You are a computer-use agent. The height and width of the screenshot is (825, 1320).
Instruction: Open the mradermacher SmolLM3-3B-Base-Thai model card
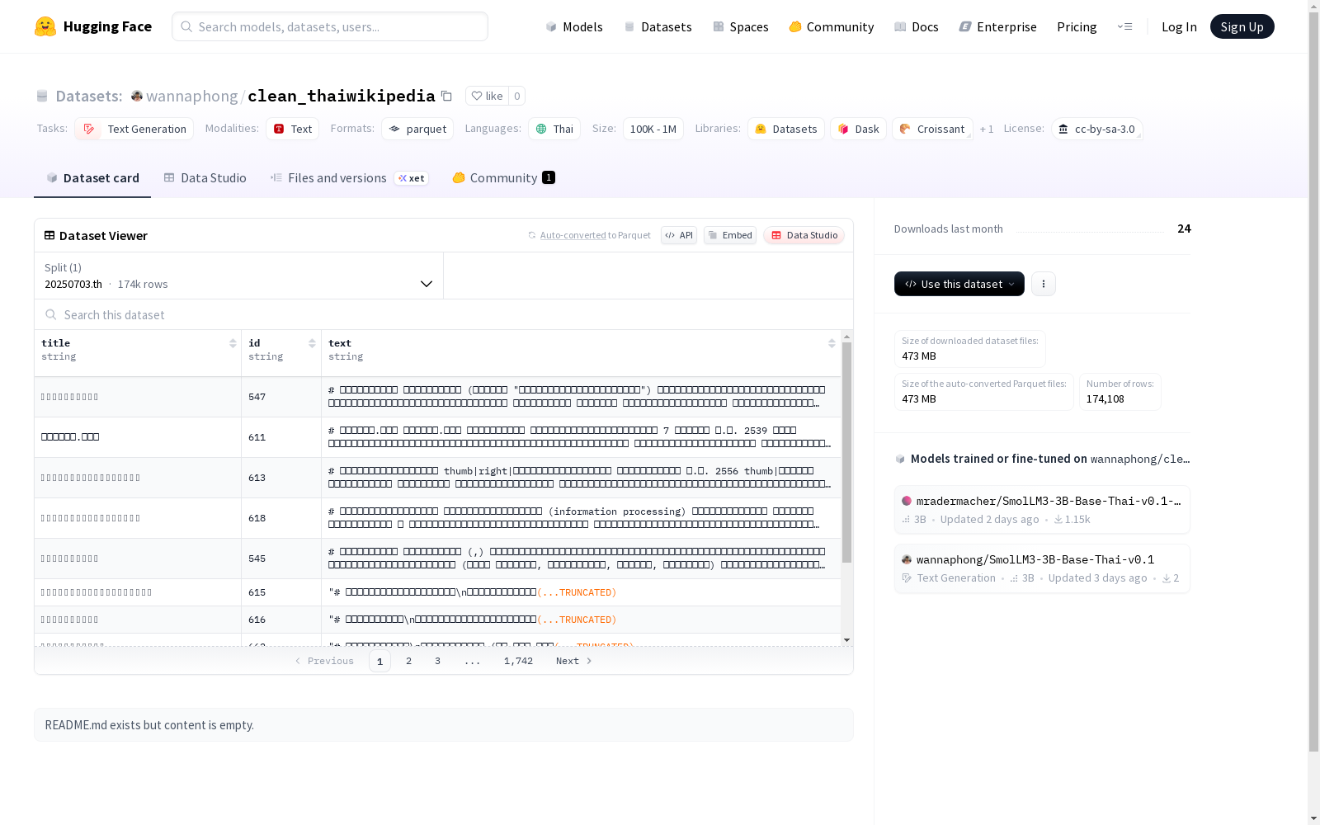pyautogui.click(x=1042, y=510)
